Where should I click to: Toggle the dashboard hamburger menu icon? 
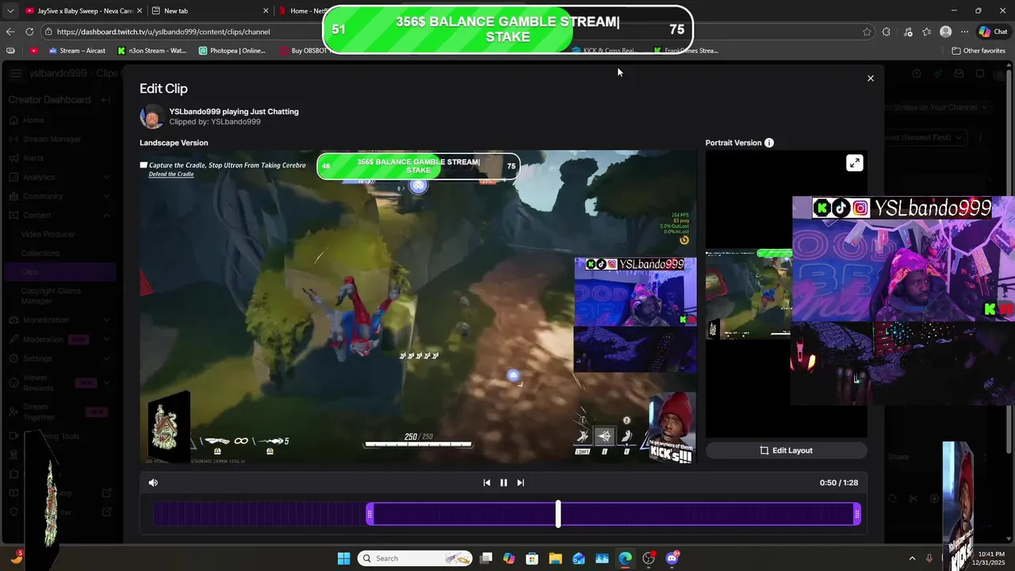point(16,74)
